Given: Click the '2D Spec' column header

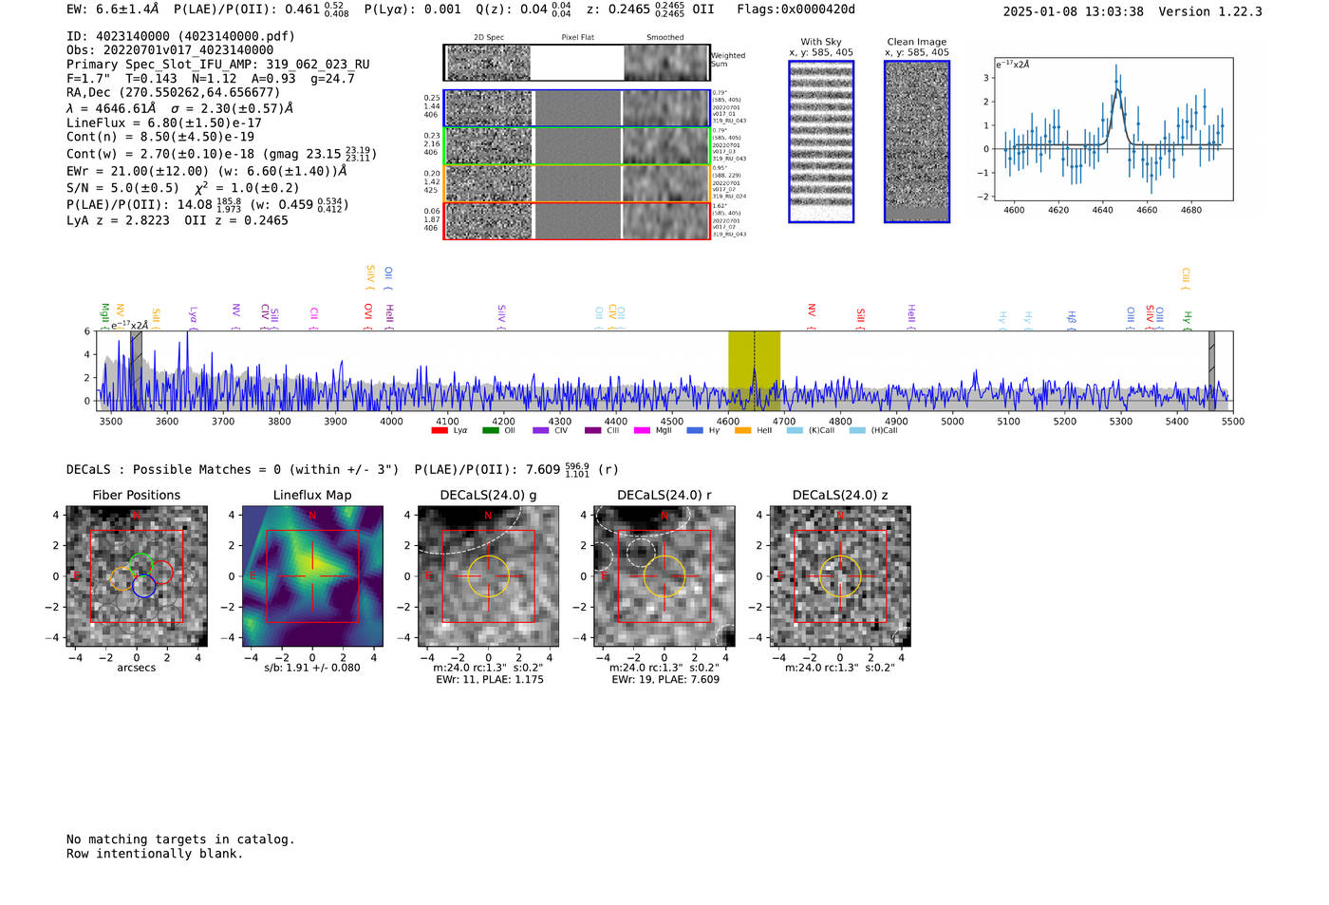Looking at the screenshot, I should 489,38.
